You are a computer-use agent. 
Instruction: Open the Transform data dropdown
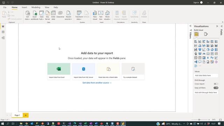79,15
